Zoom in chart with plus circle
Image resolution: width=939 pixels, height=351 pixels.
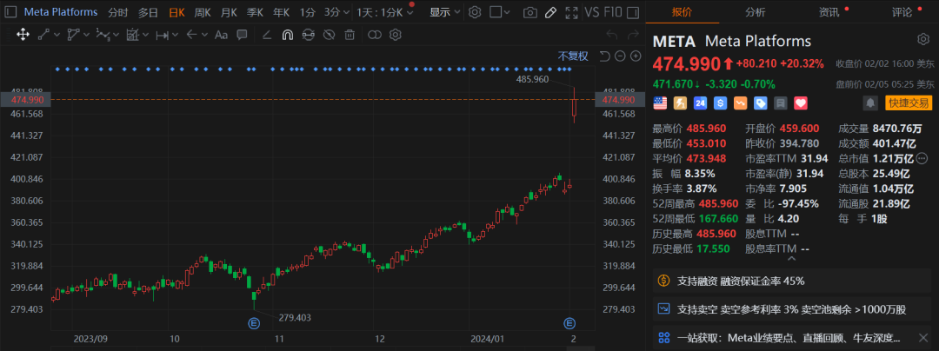pos(636,56)
